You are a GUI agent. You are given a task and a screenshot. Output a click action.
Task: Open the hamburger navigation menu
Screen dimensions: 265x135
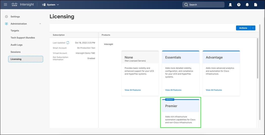[x=5, y=5]
